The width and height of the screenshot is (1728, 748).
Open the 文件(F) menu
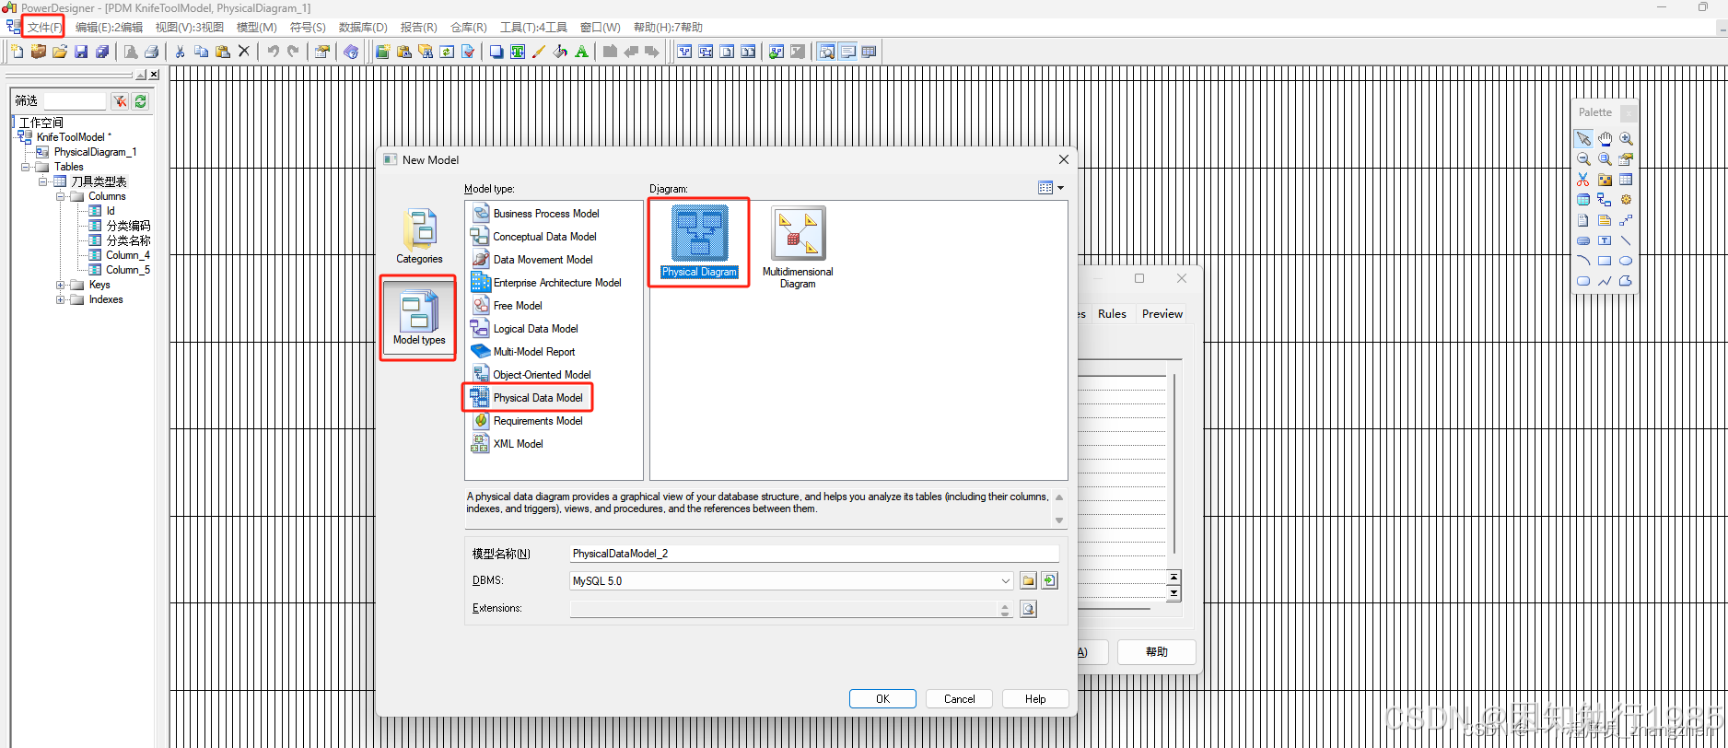[x=43, y=27]
